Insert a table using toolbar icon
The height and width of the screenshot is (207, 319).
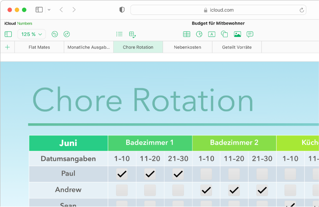click(187, 34)
